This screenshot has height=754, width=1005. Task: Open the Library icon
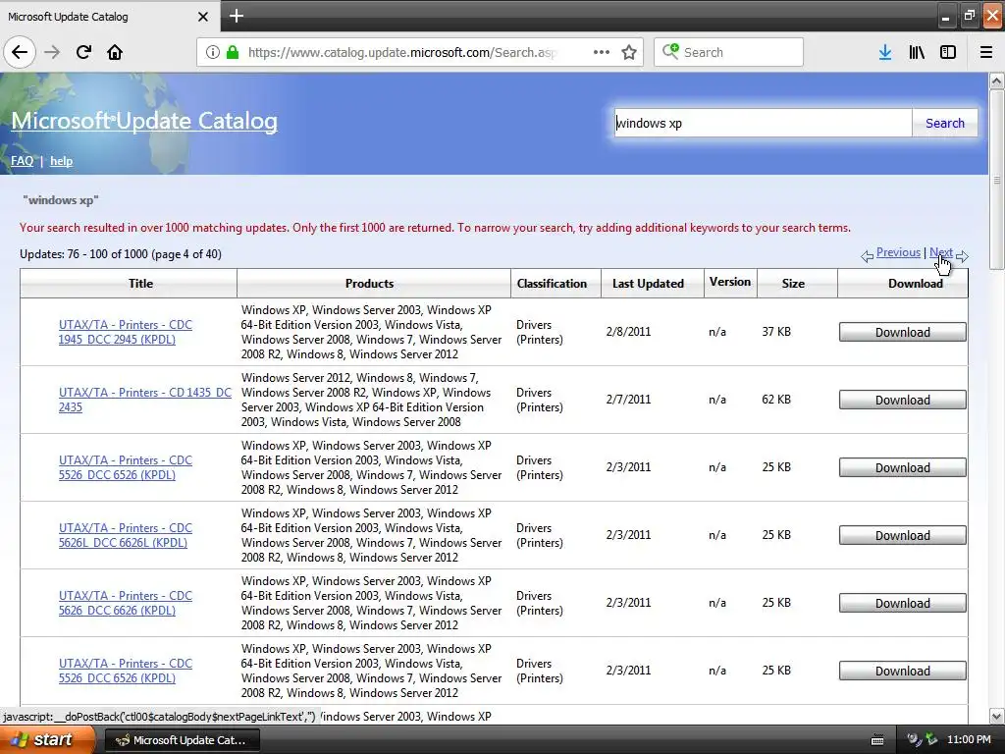point(917,52)
